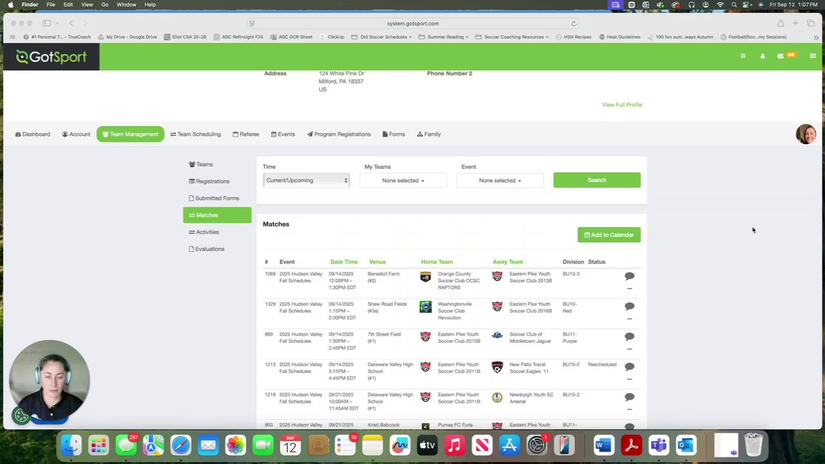Screen dimensions: 825x464
Task: Click Orange County OCSC Raptors team logo
Action: (x=425, y=276)
